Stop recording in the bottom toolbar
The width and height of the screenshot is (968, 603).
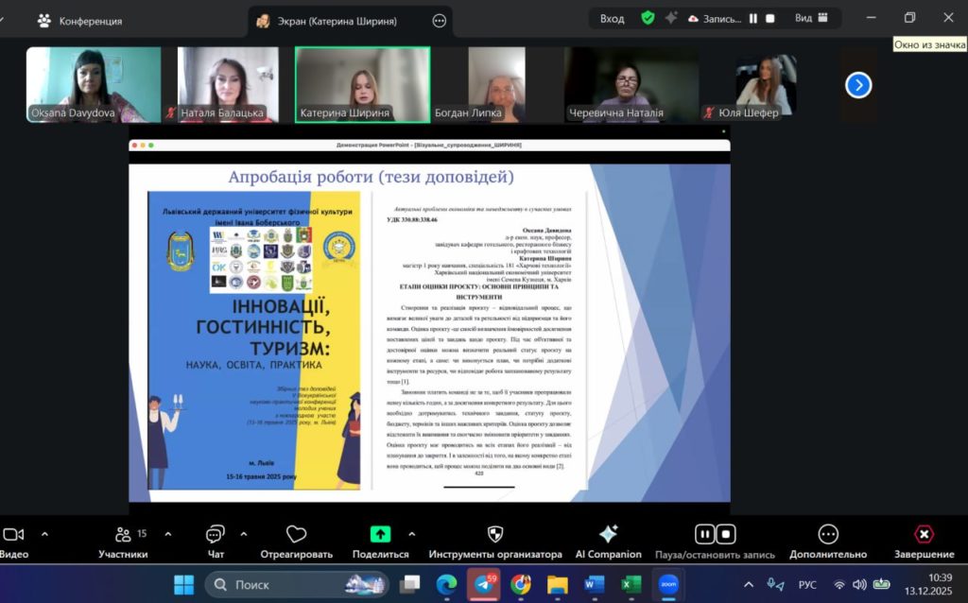(725, 535)
